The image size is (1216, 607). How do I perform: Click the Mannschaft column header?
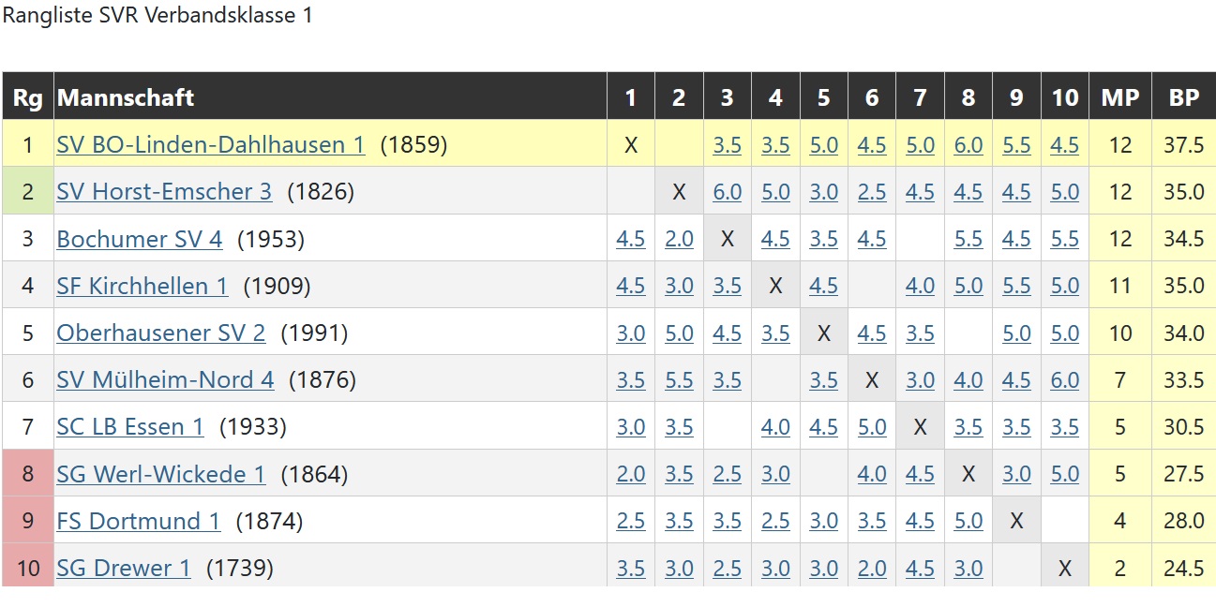pos(126,97)
